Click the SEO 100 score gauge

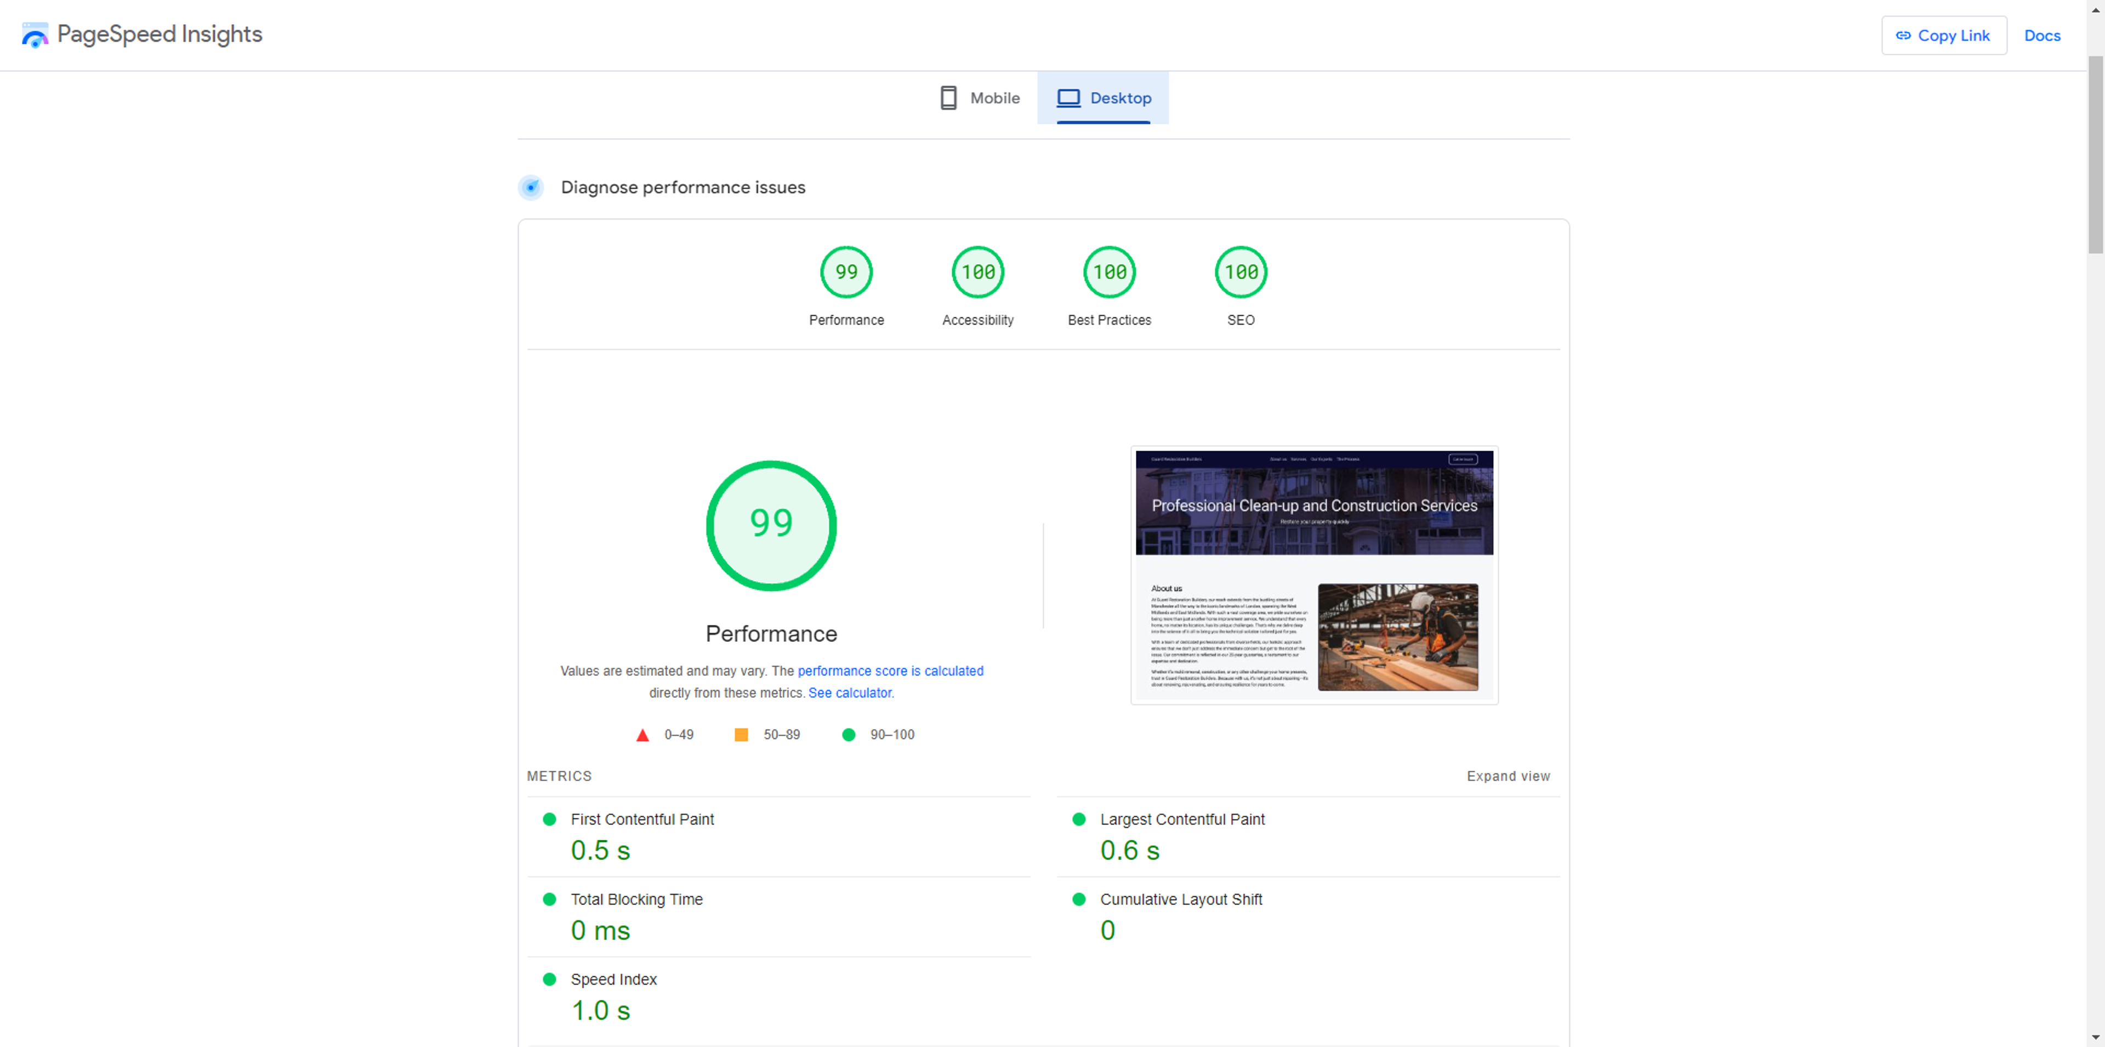tap(1241, 272)
